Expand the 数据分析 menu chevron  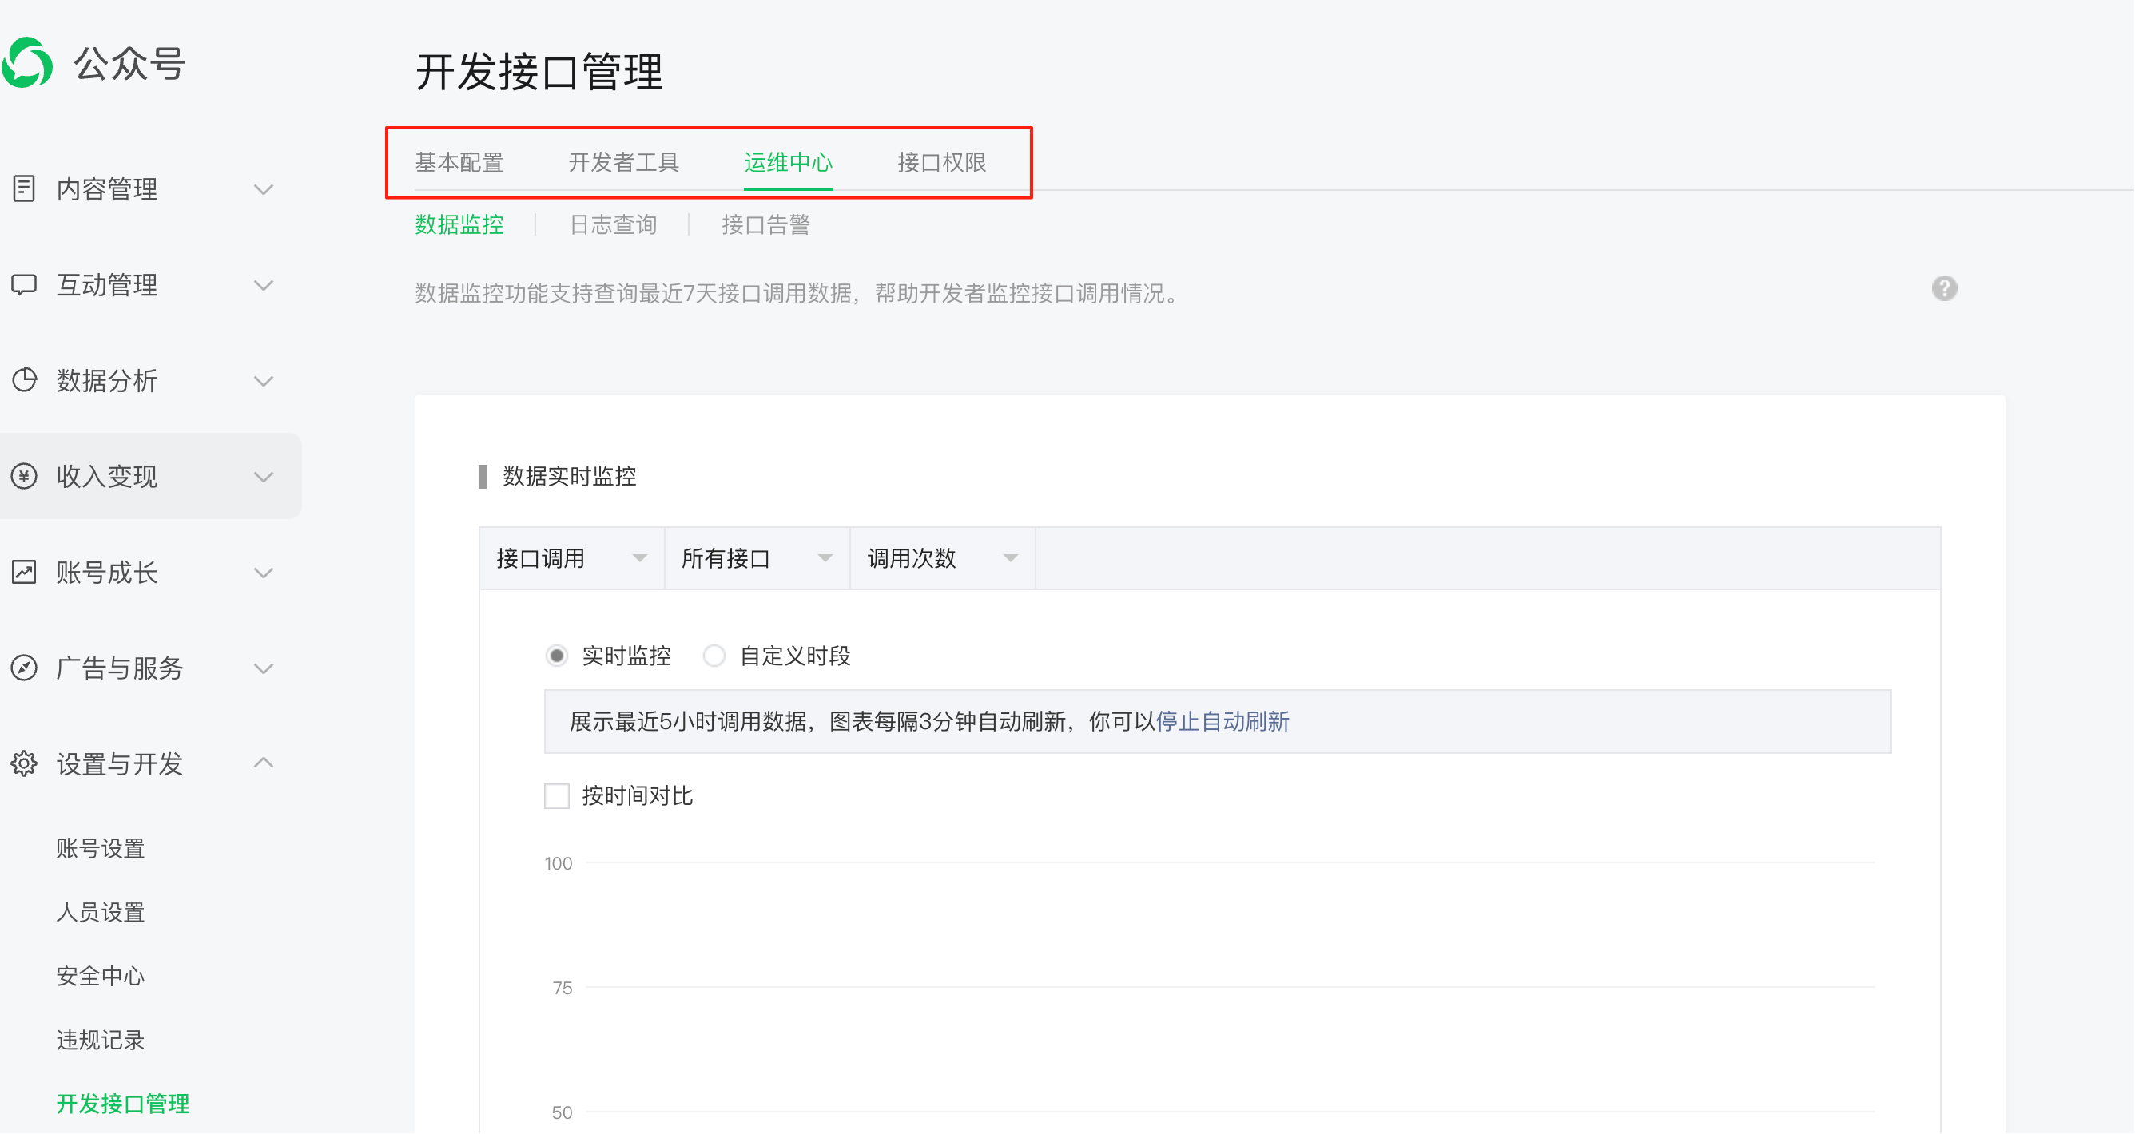[x=264, y=381]
